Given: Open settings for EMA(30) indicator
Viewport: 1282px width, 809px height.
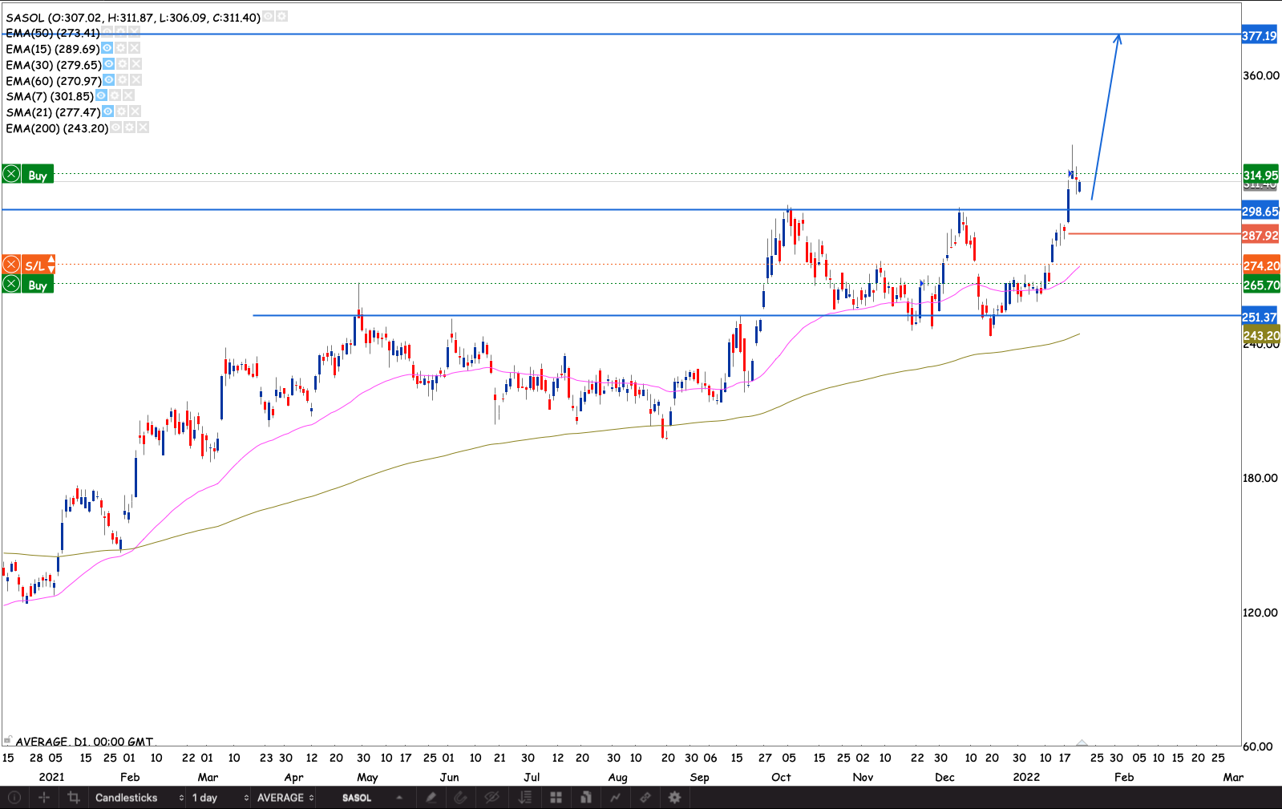Looking at the screenshot, I should [122, 64].
